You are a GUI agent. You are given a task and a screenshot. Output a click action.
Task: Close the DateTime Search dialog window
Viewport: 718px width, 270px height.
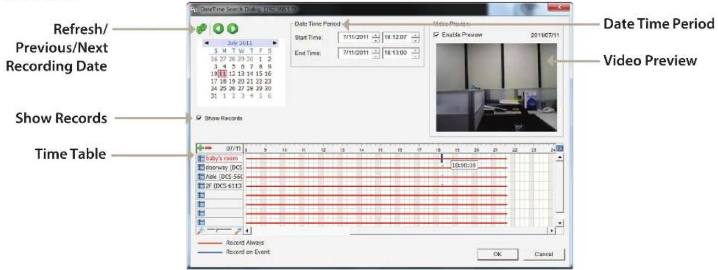[x=559, y=7]
